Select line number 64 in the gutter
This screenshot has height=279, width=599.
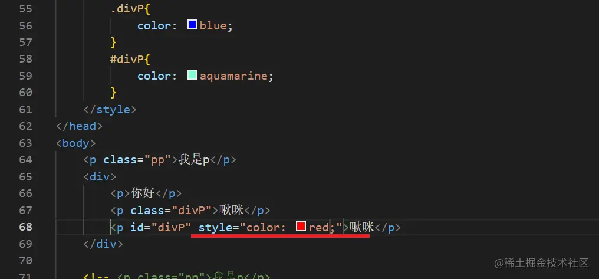click(25, 160)
